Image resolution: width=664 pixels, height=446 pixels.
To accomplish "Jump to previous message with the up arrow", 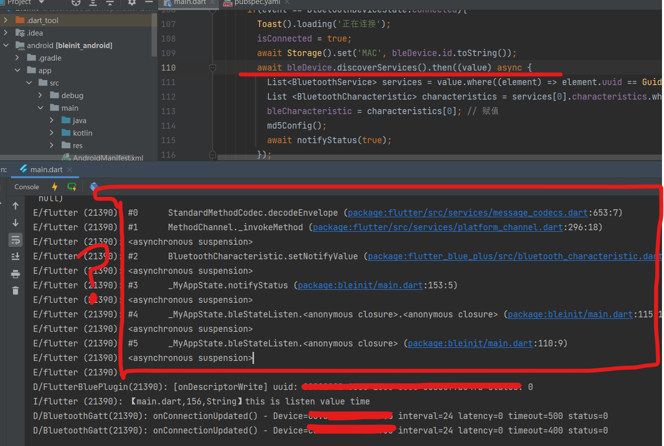I will point(15,205).
